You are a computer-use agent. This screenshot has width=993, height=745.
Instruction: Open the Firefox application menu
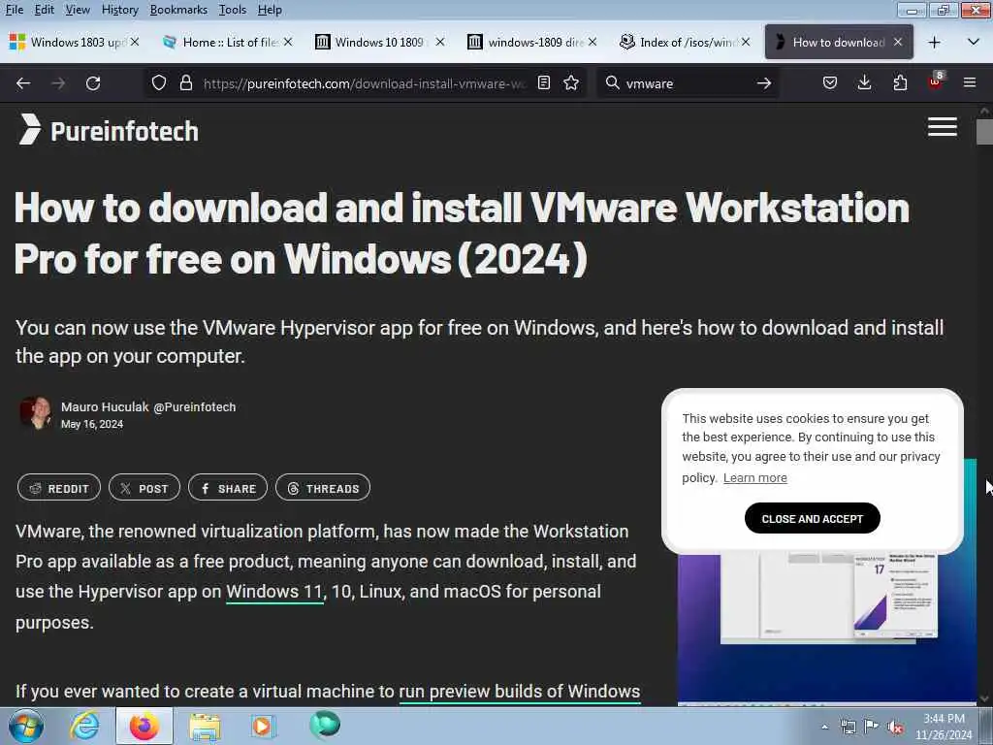pos(970,83)
